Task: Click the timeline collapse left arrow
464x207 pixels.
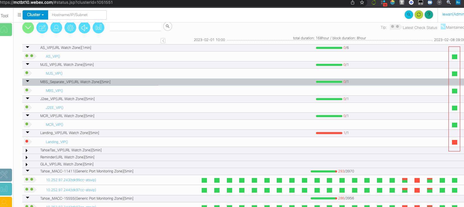Action: tap(163, 41)
